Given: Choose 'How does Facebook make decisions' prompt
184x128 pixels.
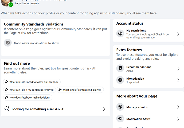Looking at the screenshot, I should point(28,98).
